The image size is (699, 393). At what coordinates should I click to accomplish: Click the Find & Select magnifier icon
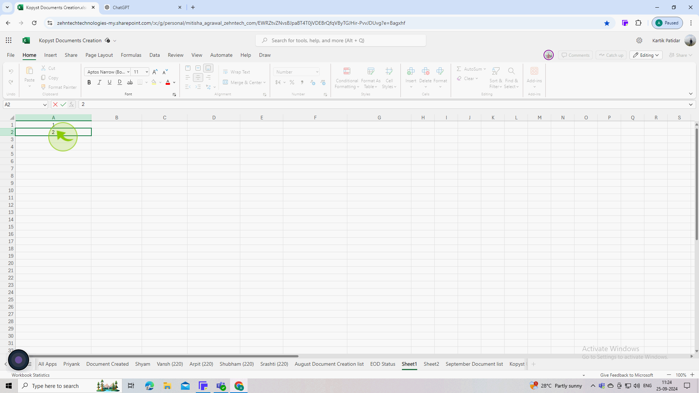(512, 71)
